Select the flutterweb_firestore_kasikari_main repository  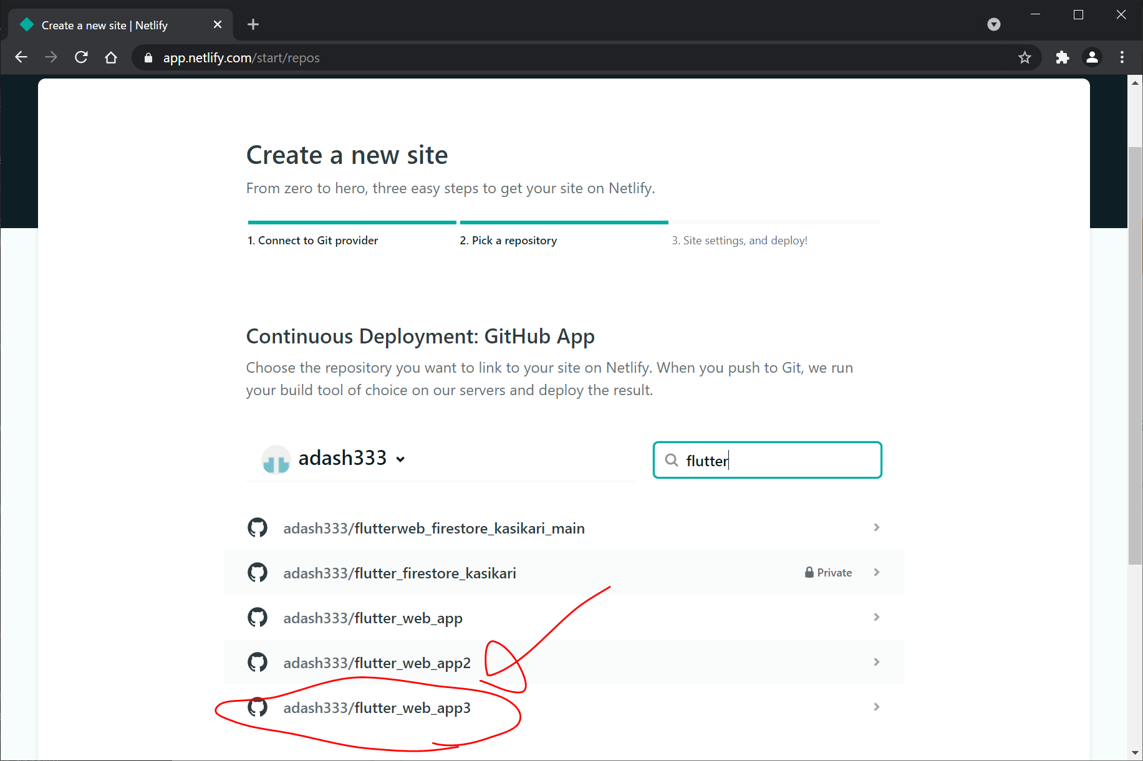564,528
